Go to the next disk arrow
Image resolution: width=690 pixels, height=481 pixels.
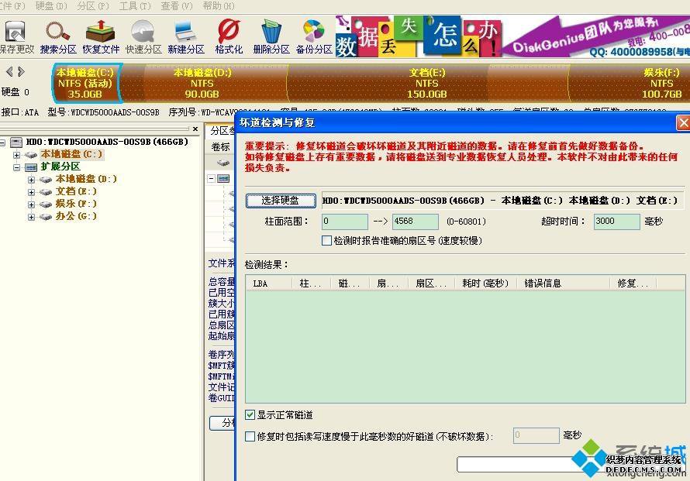[21, 71]
